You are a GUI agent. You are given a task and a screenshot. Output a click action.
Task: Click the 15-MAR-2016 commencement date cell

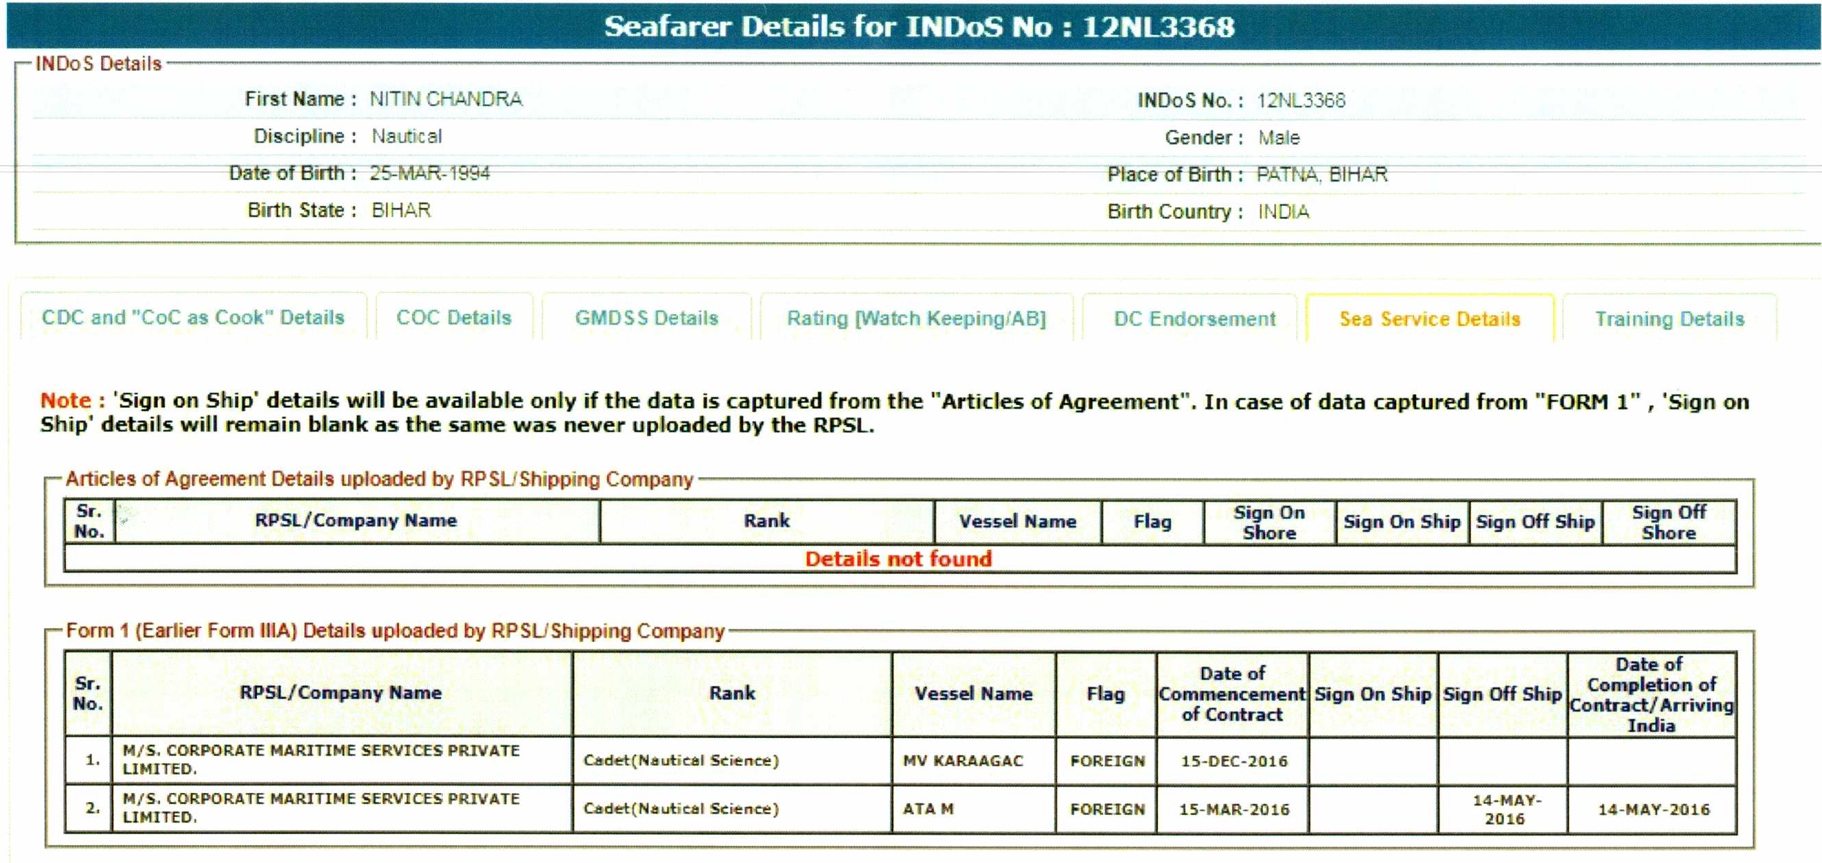coord(1233,809)
